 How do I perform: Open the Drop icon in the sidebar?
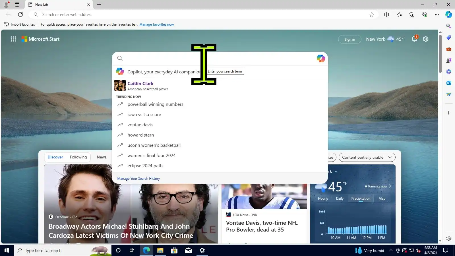[x=449, y=94]
